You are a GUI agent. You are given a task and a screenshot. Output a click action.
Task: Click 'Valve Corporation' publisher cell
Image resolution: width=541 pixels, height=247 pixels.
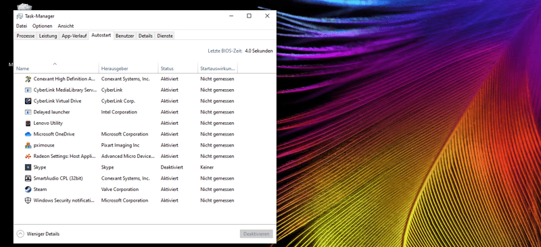[x=120, y=189]
